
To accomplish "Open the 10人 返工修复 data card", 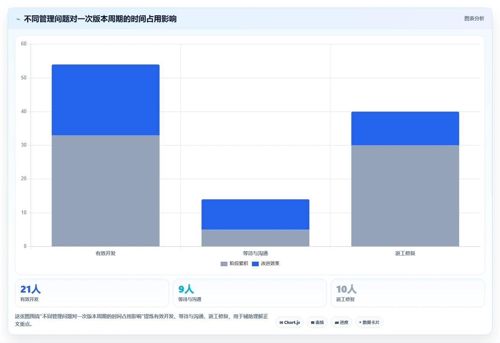I will tap(408, 293).
